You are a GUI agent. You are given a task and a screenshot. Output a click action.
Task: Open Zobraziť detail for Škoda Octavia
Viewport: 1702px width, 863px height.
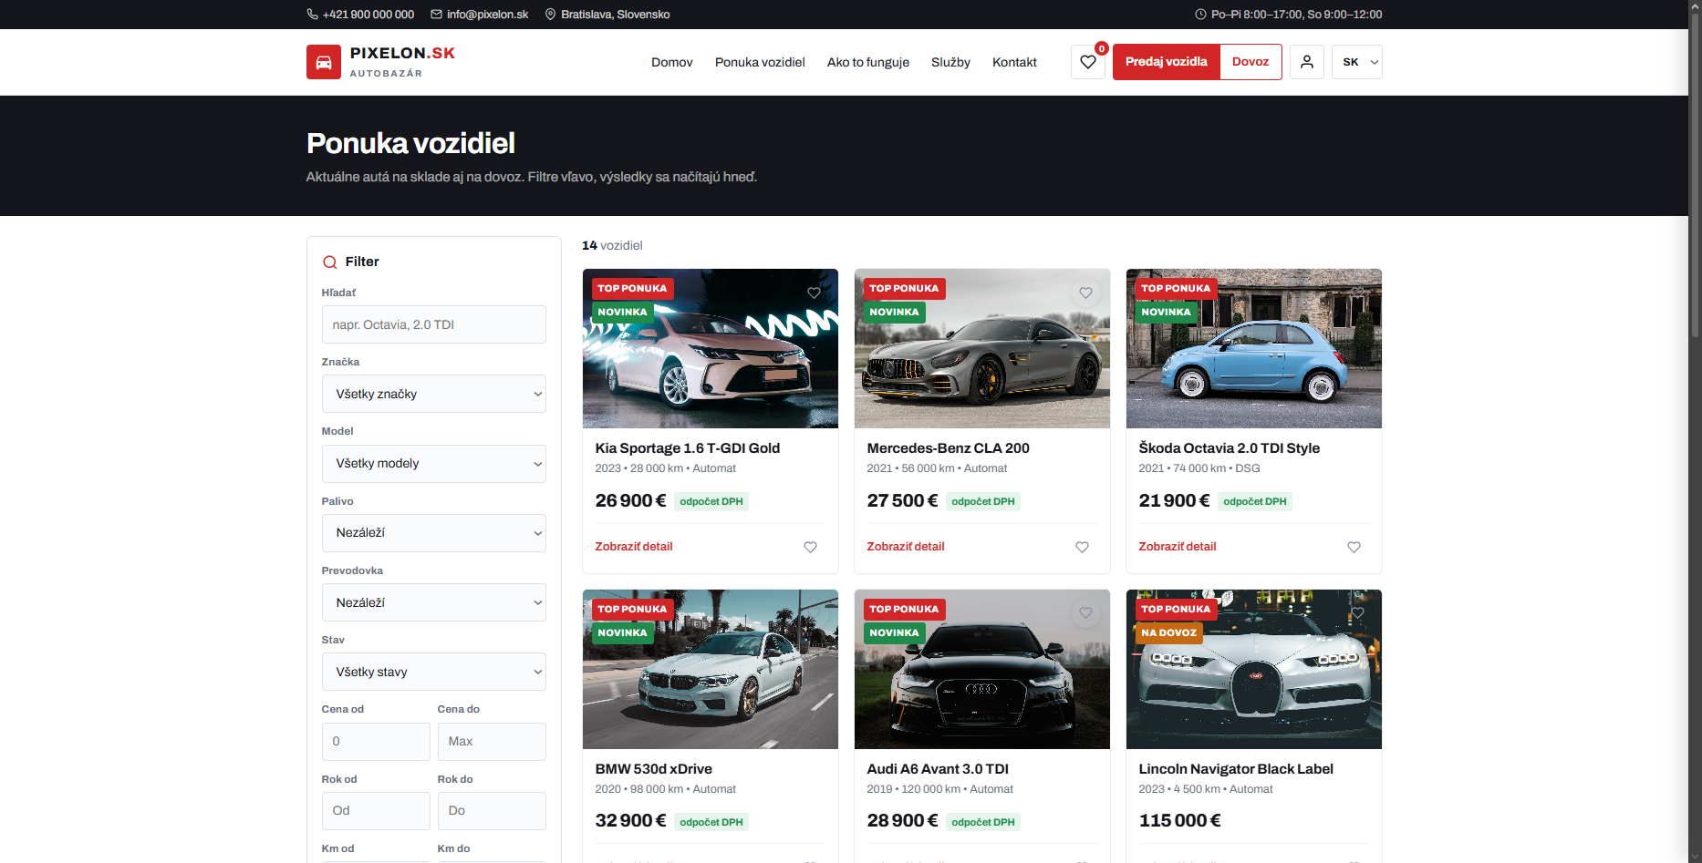tap(1178, 547)
